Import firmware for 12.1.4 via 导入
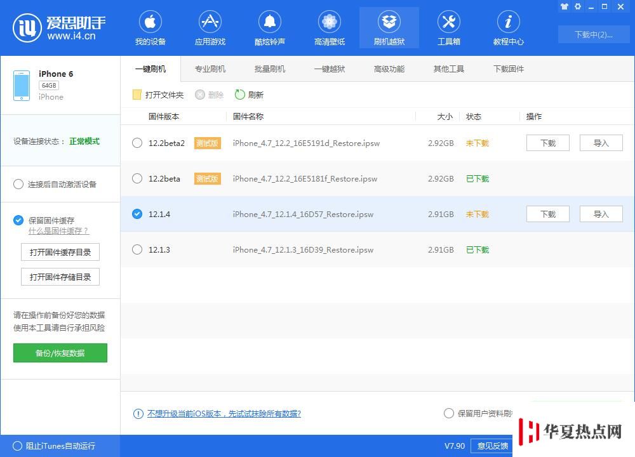Image resolution: width=635 pixels, height=457 pixels. click(601, 214)
